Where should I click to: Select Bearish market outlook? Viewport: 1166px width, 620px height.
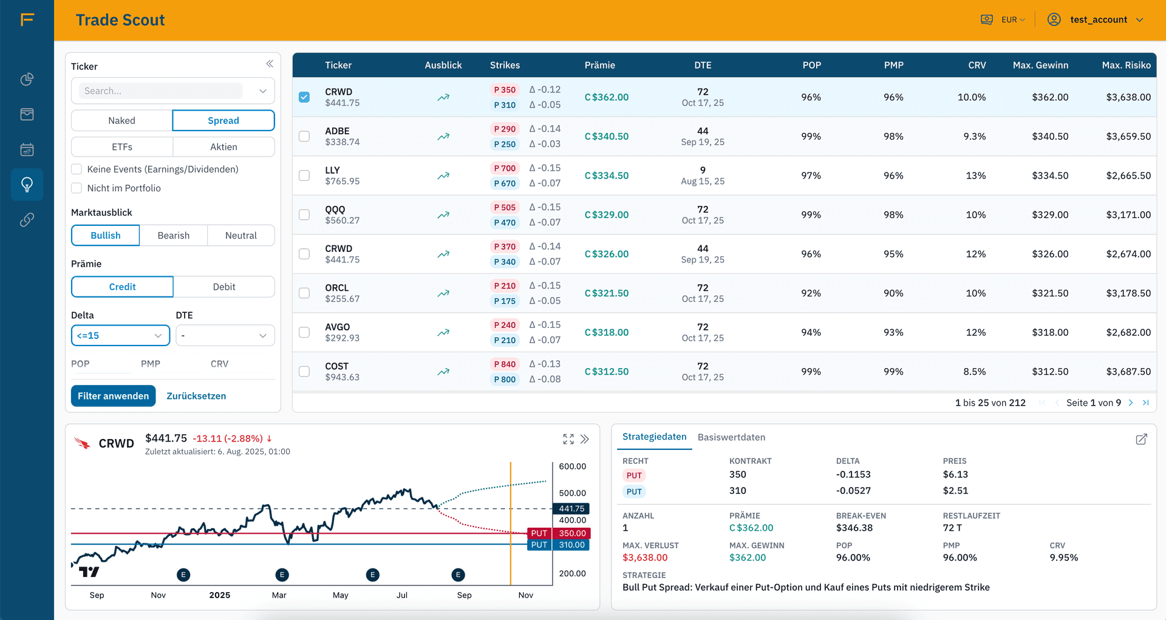pos(174,236)
